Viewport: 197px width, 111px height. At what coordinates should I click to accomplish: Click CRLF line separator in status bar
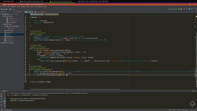click(174, 110)
